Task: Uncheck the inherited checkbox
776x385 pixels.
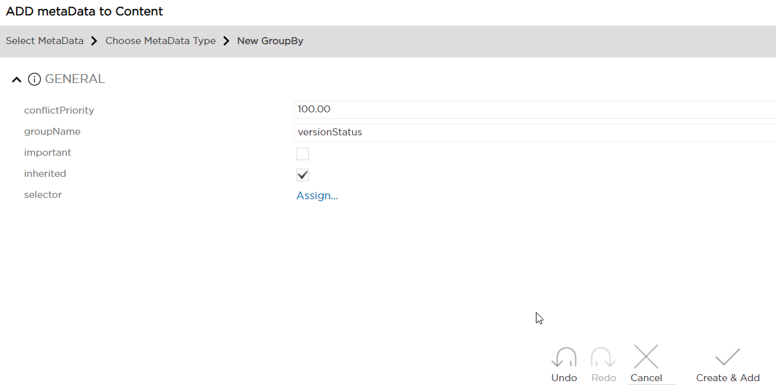Action: point(303,175)
